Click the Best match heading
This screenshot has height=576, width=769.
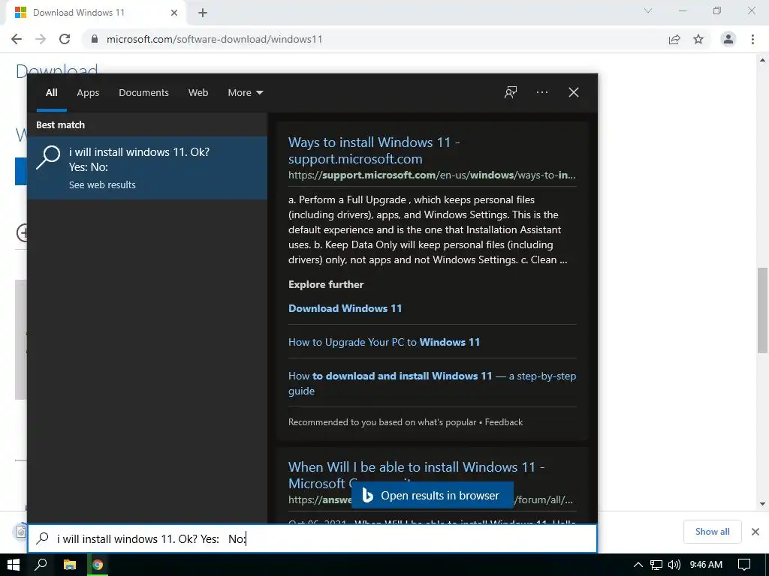60,125
